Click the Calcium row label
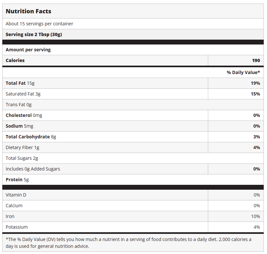The image size is (267, 254). pos(14,206)
